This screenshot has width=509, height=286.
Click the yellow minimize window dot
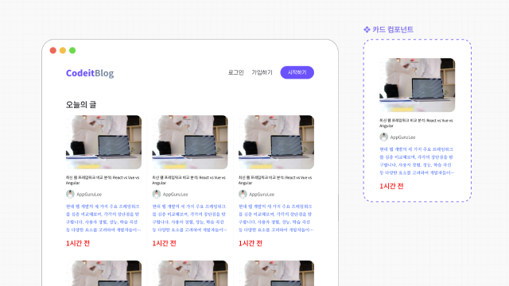(x=63, y=50)
